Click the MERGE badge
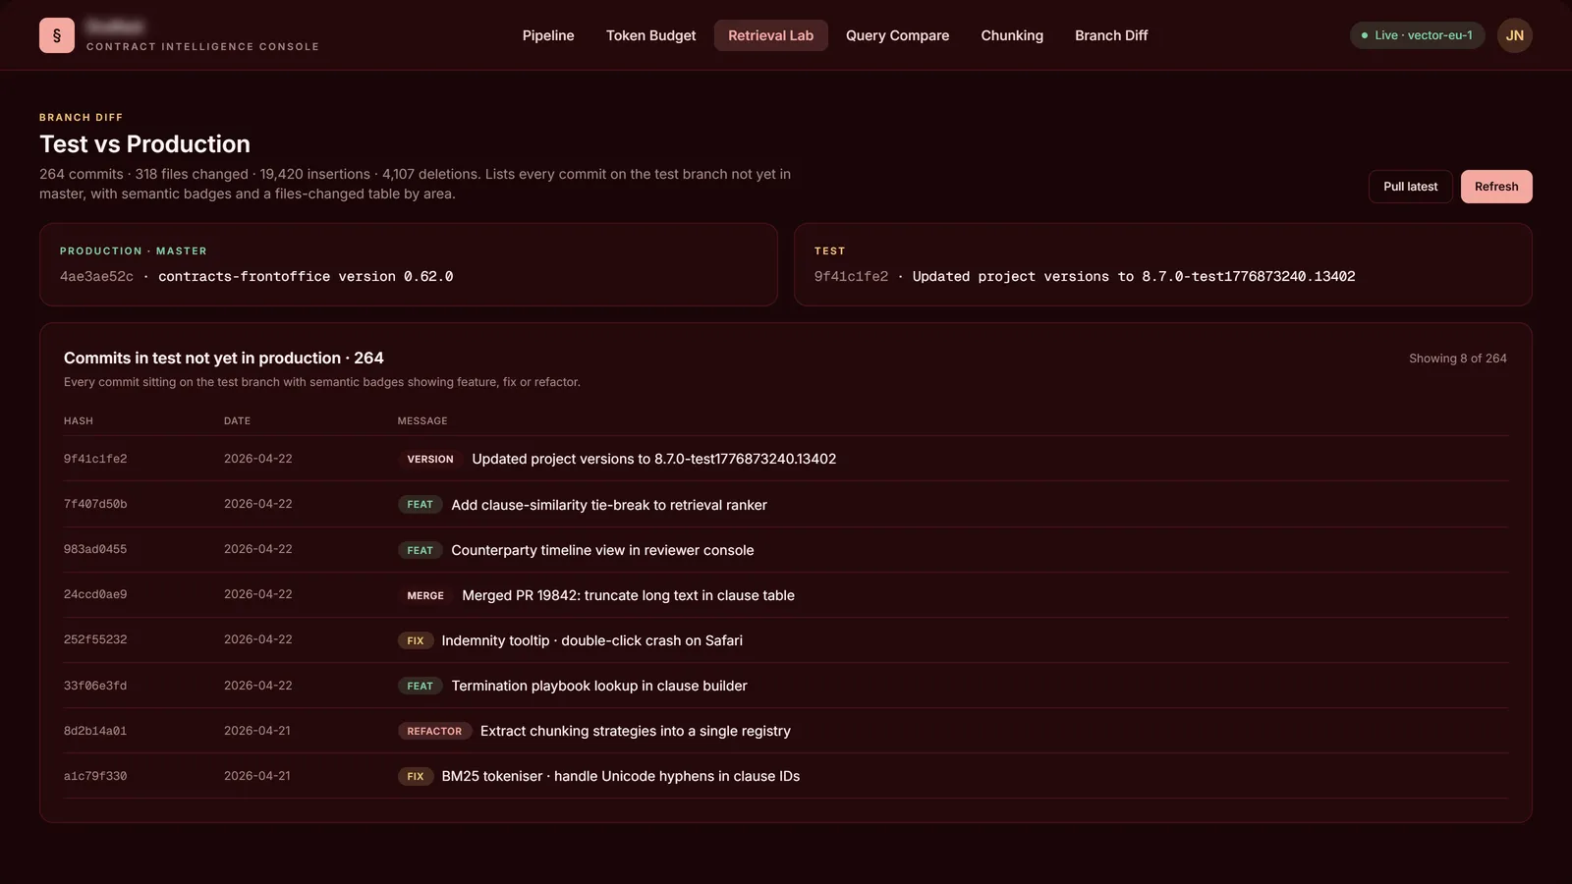Image resolution: width=1572 pixels, height=884 pixels. [425, 595]
